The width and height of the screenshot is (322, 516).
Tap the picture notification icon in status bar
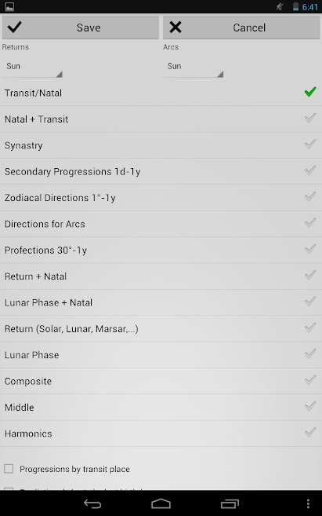9,6
